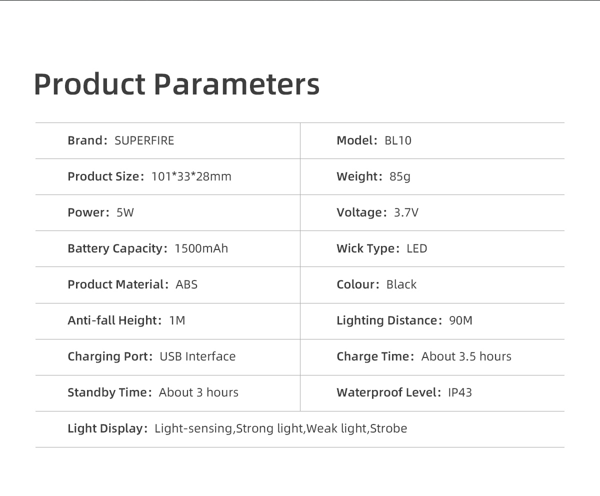Viewport: 600px width, 496px height.
Task: Click the Power 5W specification
Action: click(x=101, y=212)
